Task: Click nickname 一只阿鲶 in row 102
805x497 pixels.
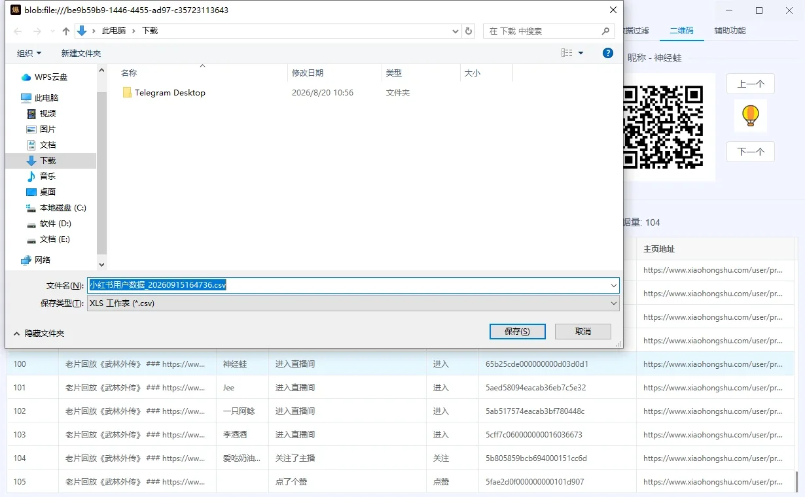Action: (240, 411)
